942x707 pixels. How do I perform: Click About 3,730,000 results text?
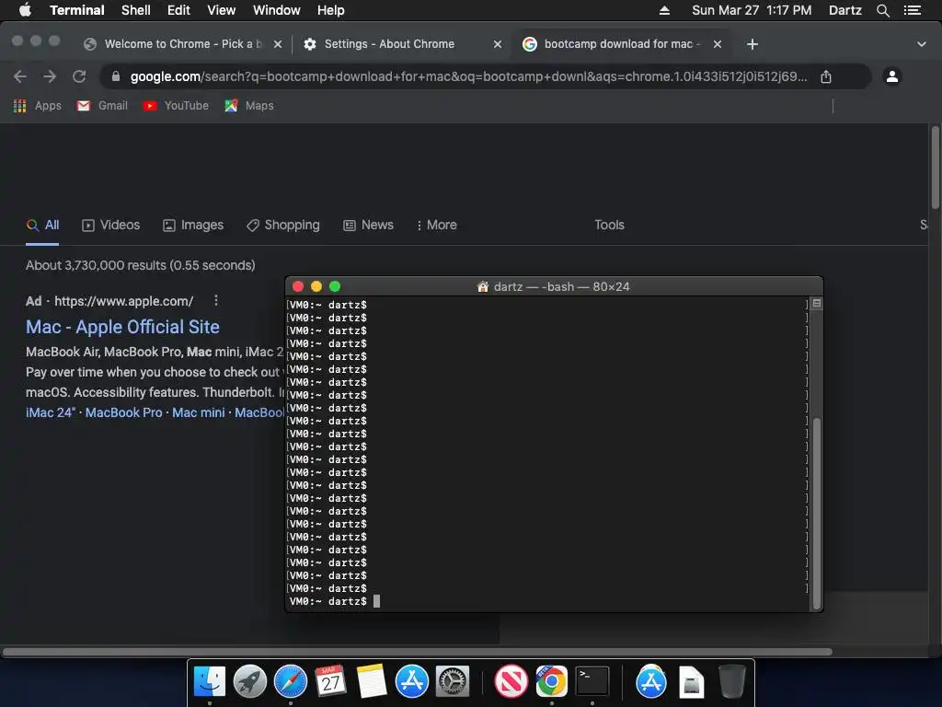click(x=141, y=265)
